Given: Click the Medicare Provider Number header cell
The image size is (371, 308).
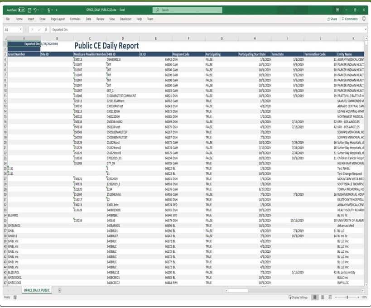Looking at the screenshot, I should (x=90, y=54).
